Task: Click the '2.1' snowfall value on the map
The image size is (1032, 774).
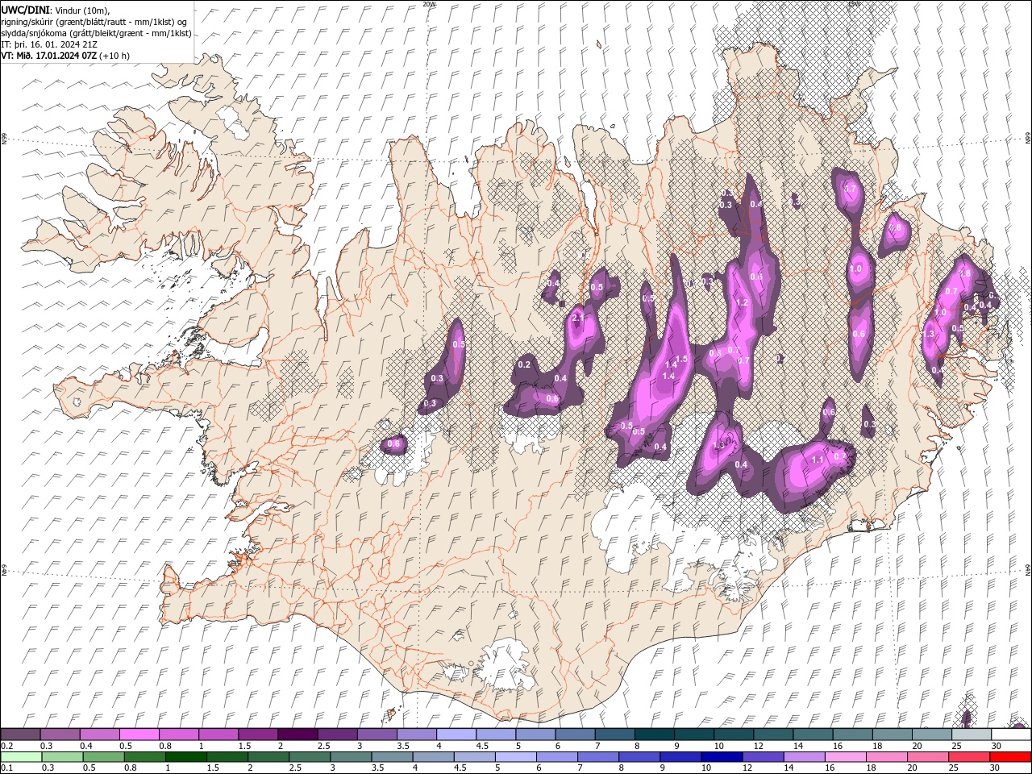Action: pos(577,318)
